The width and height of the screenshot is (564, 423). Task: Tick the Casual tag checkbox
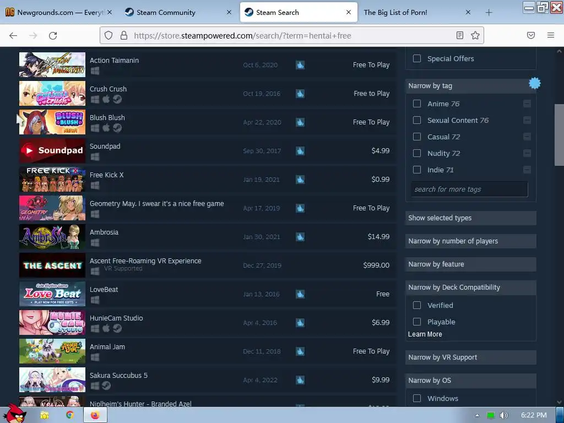(417, 137)
